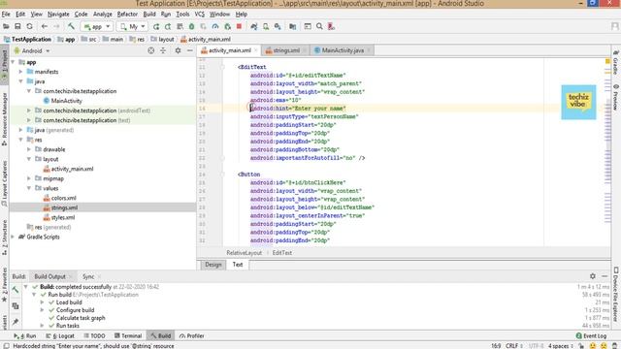
Task: Open the Build menu
Action: 149,14
